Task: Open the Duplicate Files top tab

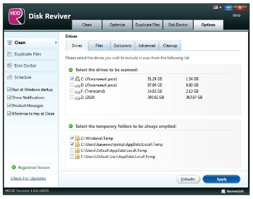Action: (147, 25)
